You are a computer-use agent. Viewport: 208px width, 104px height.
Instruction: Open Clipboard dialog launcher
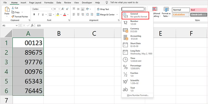(29, 20)
